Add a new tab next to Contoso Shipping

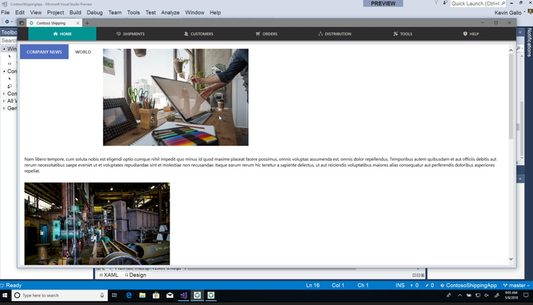[x=87, y=23]
